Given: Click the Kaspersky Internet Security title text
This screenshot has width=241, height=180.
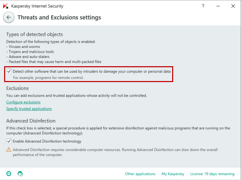Looking at the screenshot, I should pos(37,6).
